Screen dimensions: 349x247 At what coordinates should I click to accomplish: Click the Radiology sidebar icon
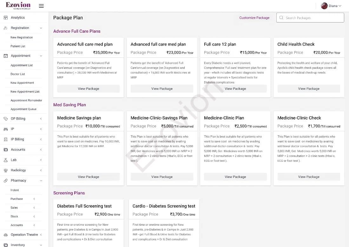click(x=6, y=170)
